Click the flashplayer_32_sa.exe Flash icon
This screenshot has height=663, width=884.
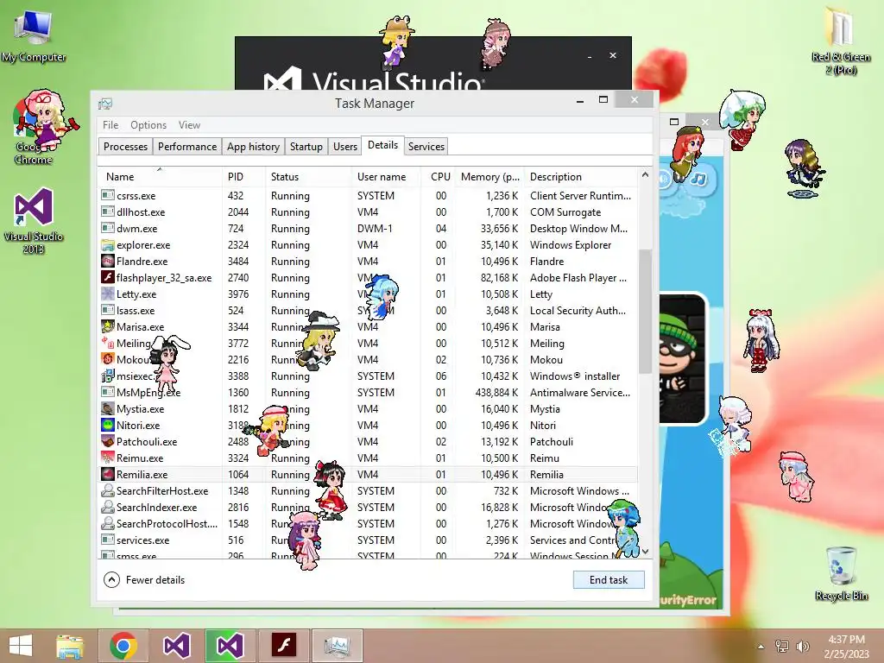[x=108, y=277]
